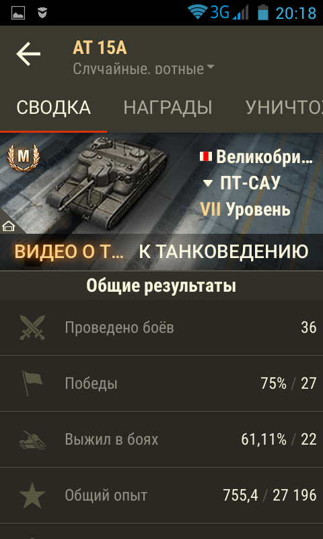Tap the Mastery badge M icon
Image resolution: width=323 pixels, height=539 pixels.
click(x=24, y=157)
